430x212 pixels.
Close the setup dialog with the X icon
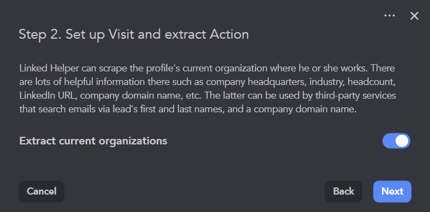[414, 16]
